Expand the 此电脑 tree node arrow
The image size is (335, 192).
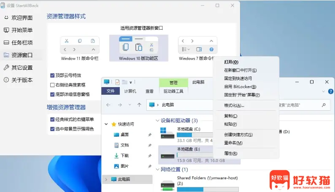point(106,179)
